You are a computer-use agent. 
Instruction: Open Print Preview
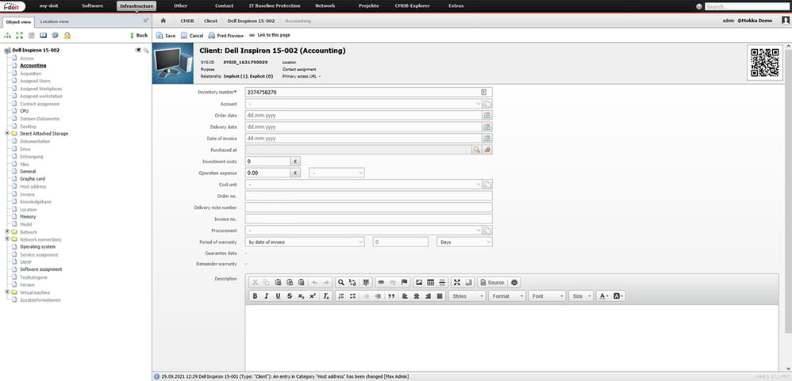point(226,36)
